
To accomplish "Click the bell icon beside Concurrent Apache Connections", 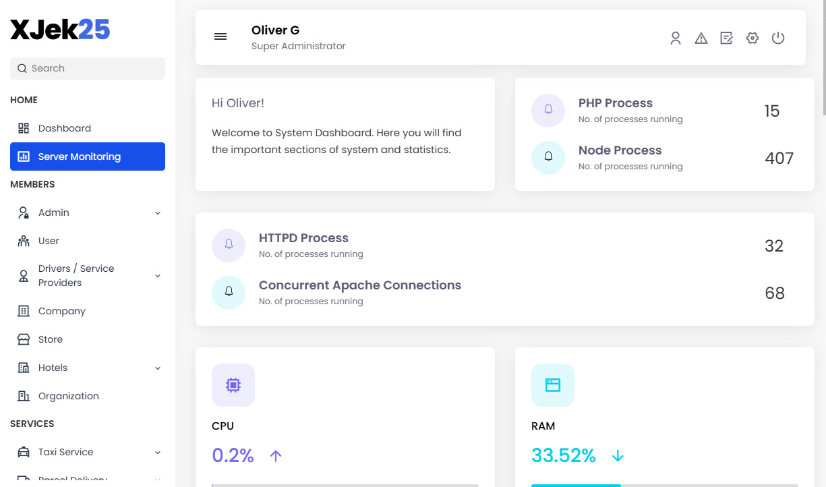I will pos(229,292).
